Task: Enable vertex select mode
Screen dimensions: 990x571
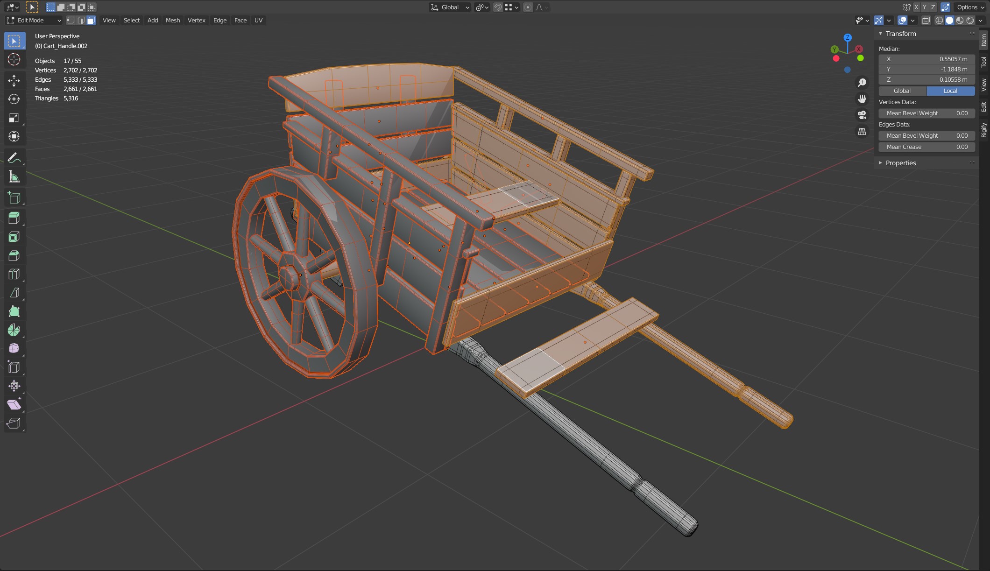Action: [x=71, y=20]
